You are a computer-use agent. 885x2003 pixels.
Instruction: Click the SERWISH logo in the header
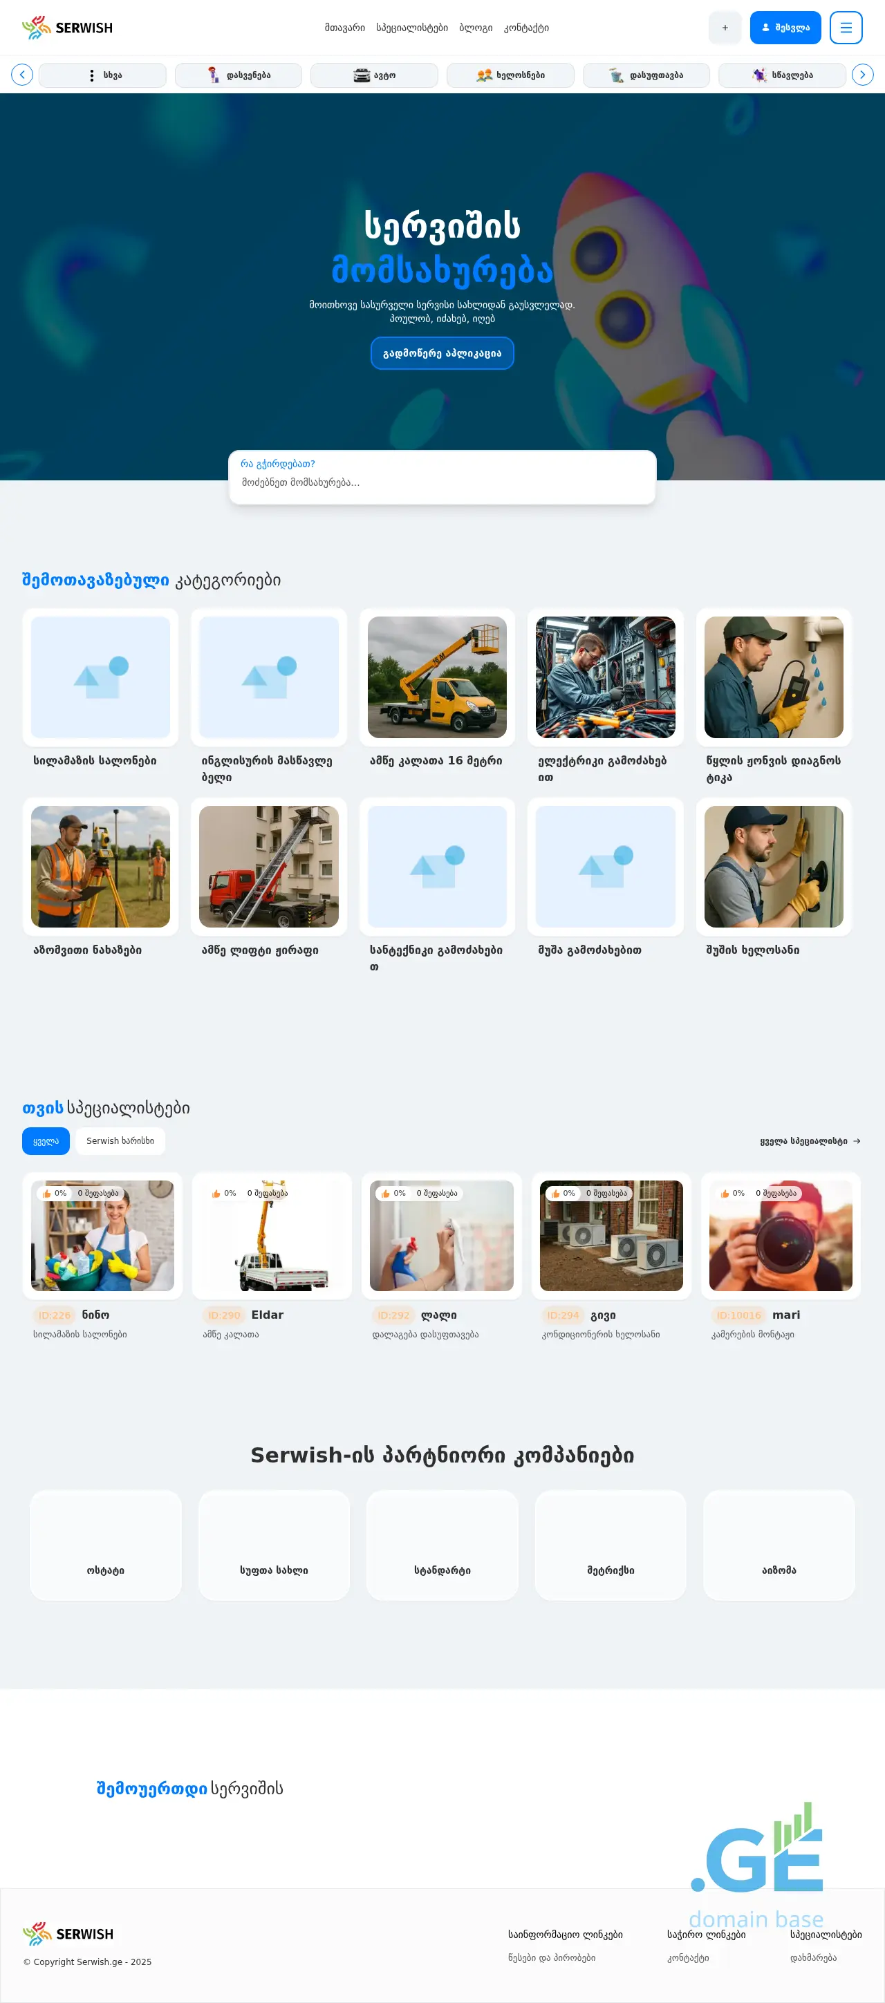68,28
